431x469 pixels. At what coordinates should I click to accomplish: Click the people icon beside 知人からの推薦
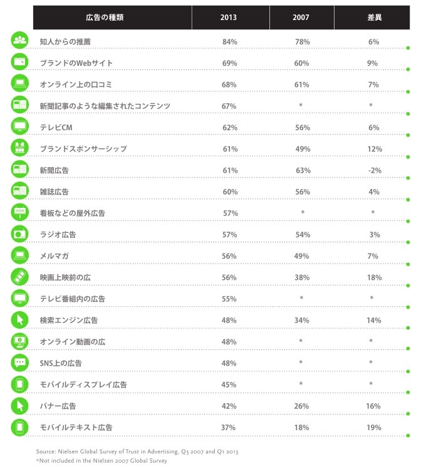click(20, 40)
